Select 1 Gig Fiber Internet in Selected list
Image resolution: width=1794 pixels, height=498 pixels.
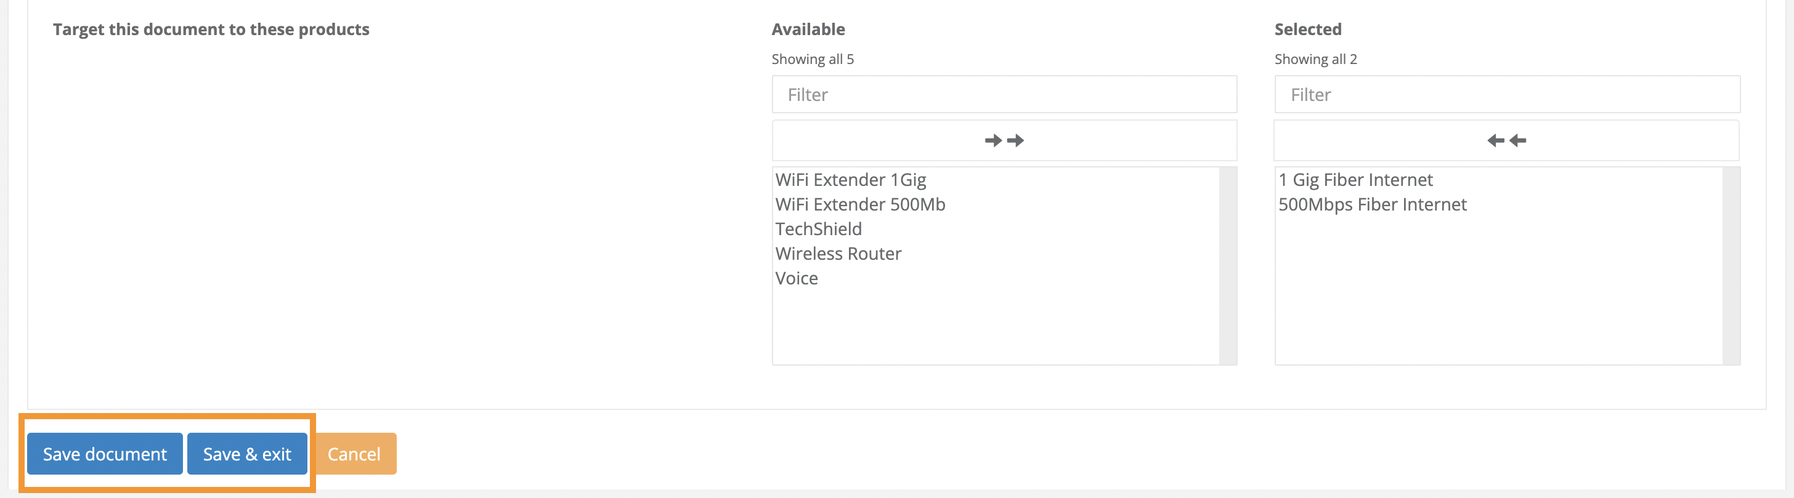pyautogui.click(x=1355, y=180)
